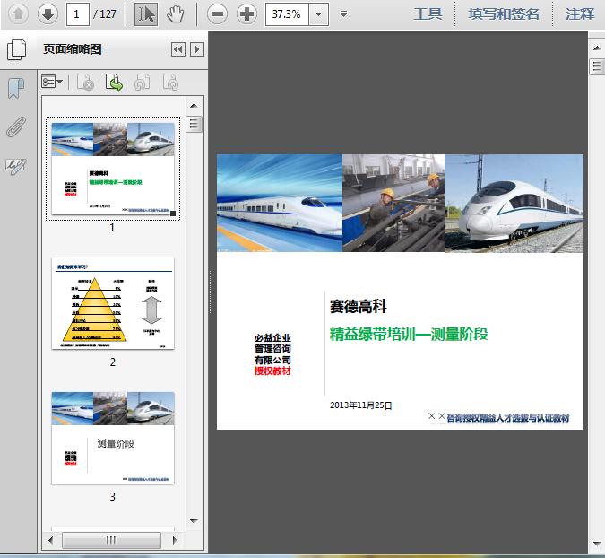Open the zoom percentage dropdown
This screenshot has height=558, width=605.
[319, 14]
